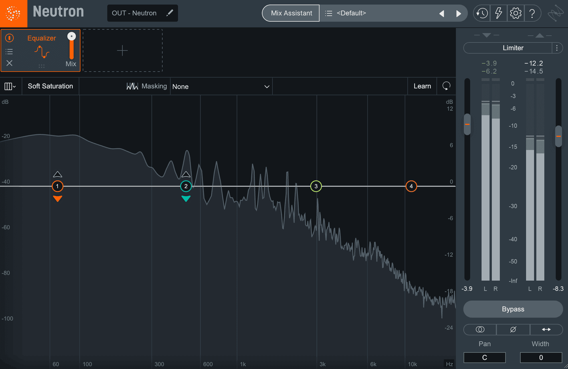Open Equalizer module presets list icon

coord(9,52)
